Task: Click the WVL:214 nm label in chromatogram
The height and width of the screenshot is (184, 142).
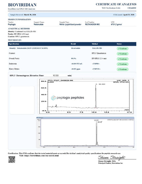Action: (121, 82)
